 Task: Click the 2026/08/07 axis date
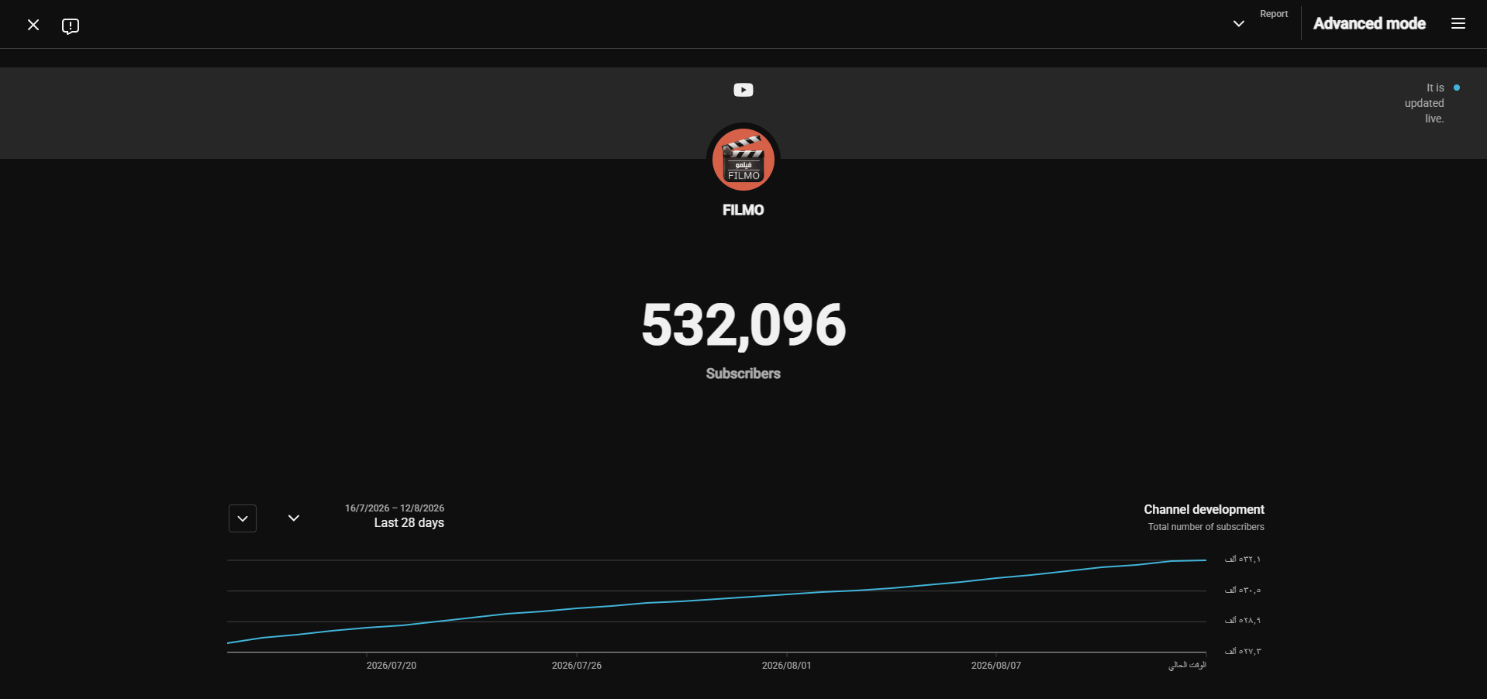coord(996,666)
